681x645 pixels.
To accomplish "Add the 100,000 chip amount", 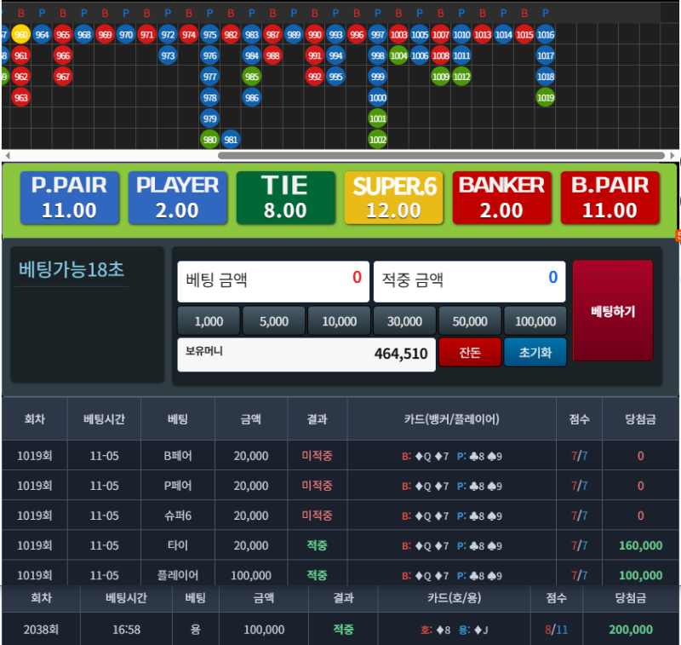I will click(x=535, y=321).
